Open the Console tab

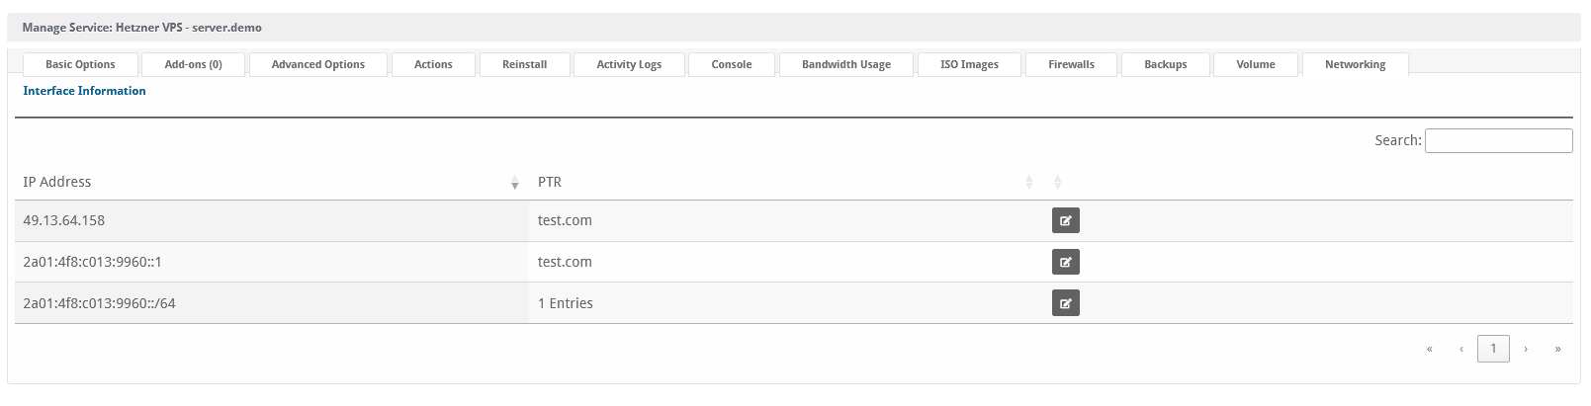point(731,64)
